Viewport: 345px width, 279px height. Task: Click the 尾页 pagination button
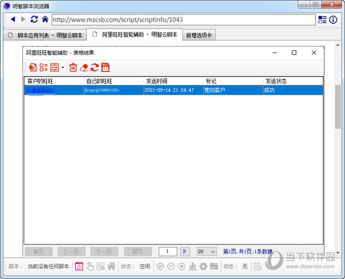tap(138, 251)
